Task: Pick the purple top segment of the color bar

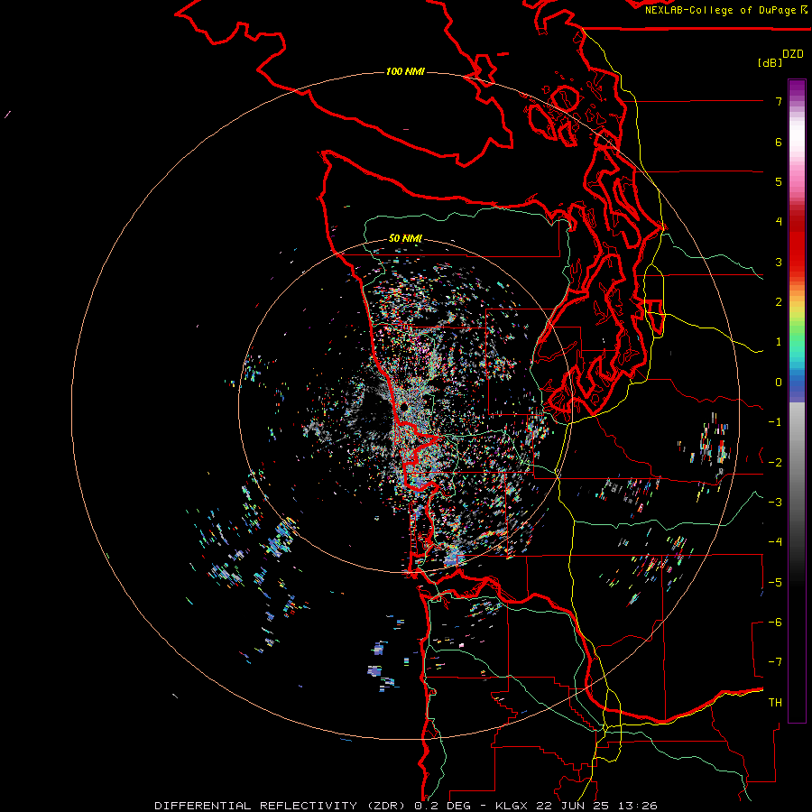Action: point(797,88)
